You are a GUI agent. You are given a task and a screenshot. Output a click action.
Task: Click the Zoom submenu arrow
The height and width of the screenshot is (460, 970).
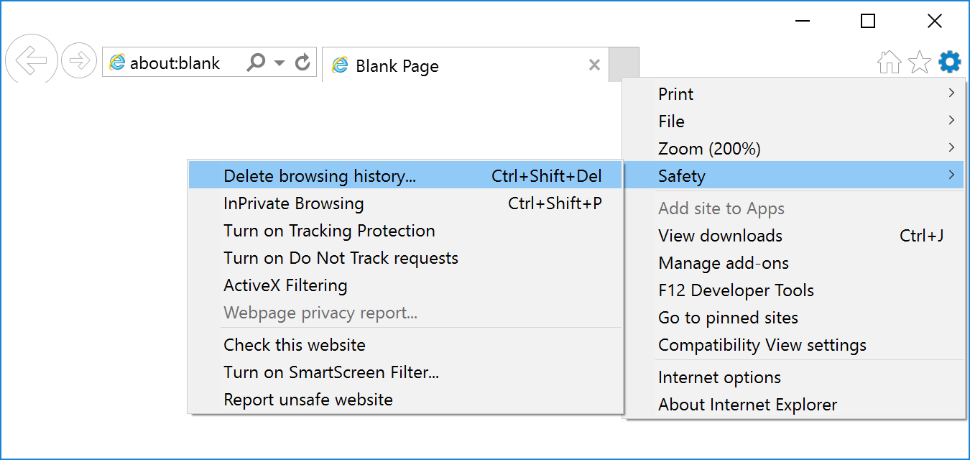coord(951,148)
